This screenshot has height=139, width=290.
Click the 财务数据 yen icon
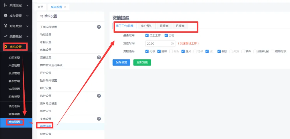[x=6, y=26]
